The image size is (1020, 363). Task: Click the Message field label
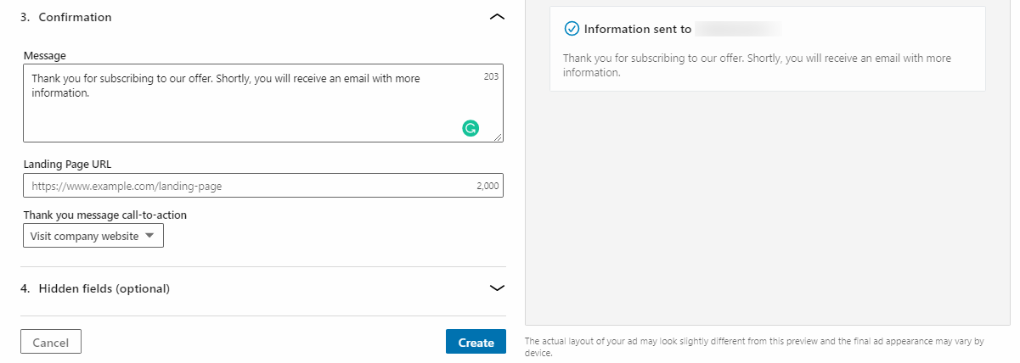45,55
